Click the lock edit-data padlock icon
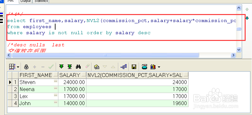Image resolution: width=252 pixels, height=115 pixels. point(26,67)
